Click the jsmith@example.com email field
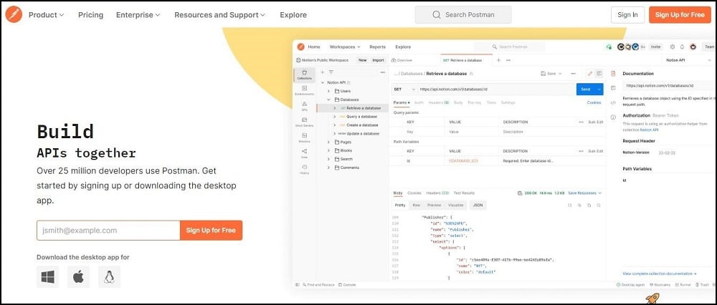 click(x=108, y=230)
